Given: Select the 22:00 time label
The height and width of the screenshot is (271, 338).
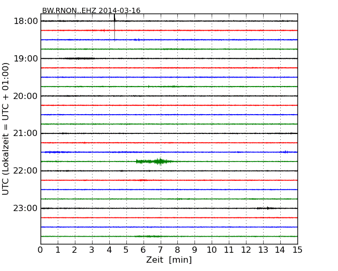Looking at the screenshot, I should pos(25,171).
